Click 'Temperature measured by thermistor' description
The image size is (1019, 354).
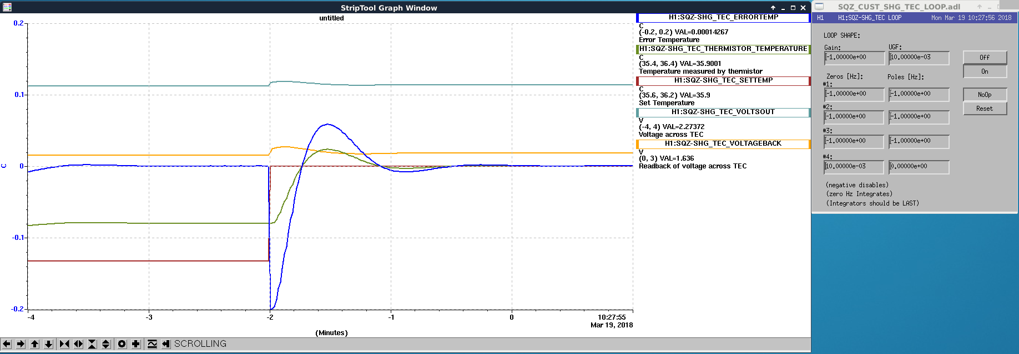pyautogui.click(x=700, y=71)
